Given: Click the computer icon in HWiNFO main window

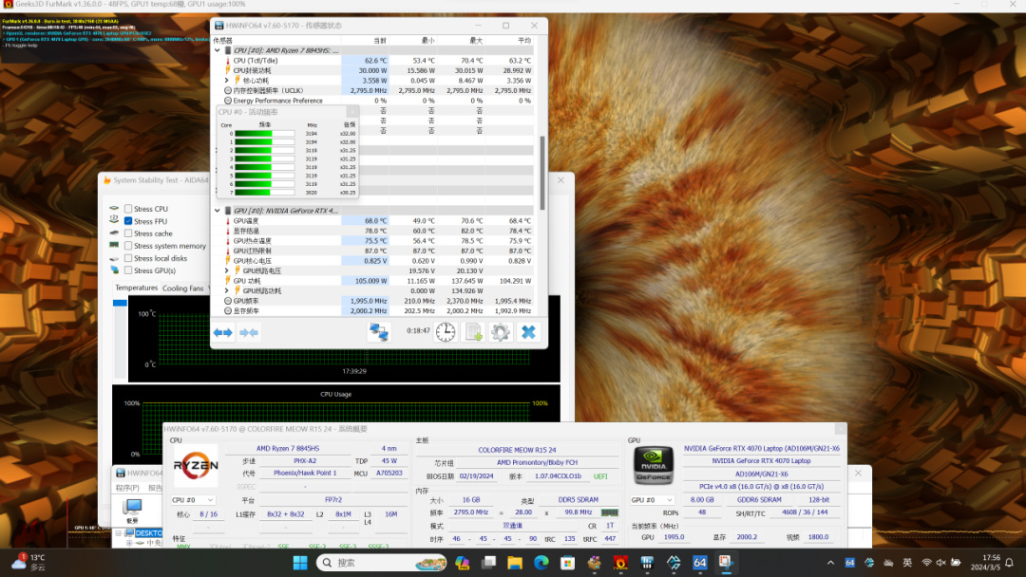Looking at the screenshot, I should (x=132, y=508).
